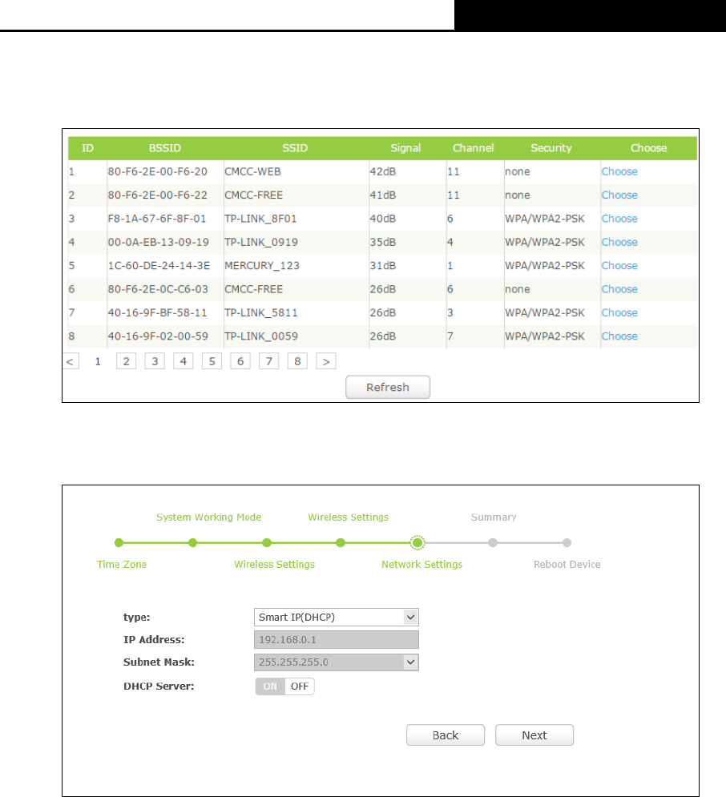
Task: Open page 2 of scan results
Action: coord(126,361)
